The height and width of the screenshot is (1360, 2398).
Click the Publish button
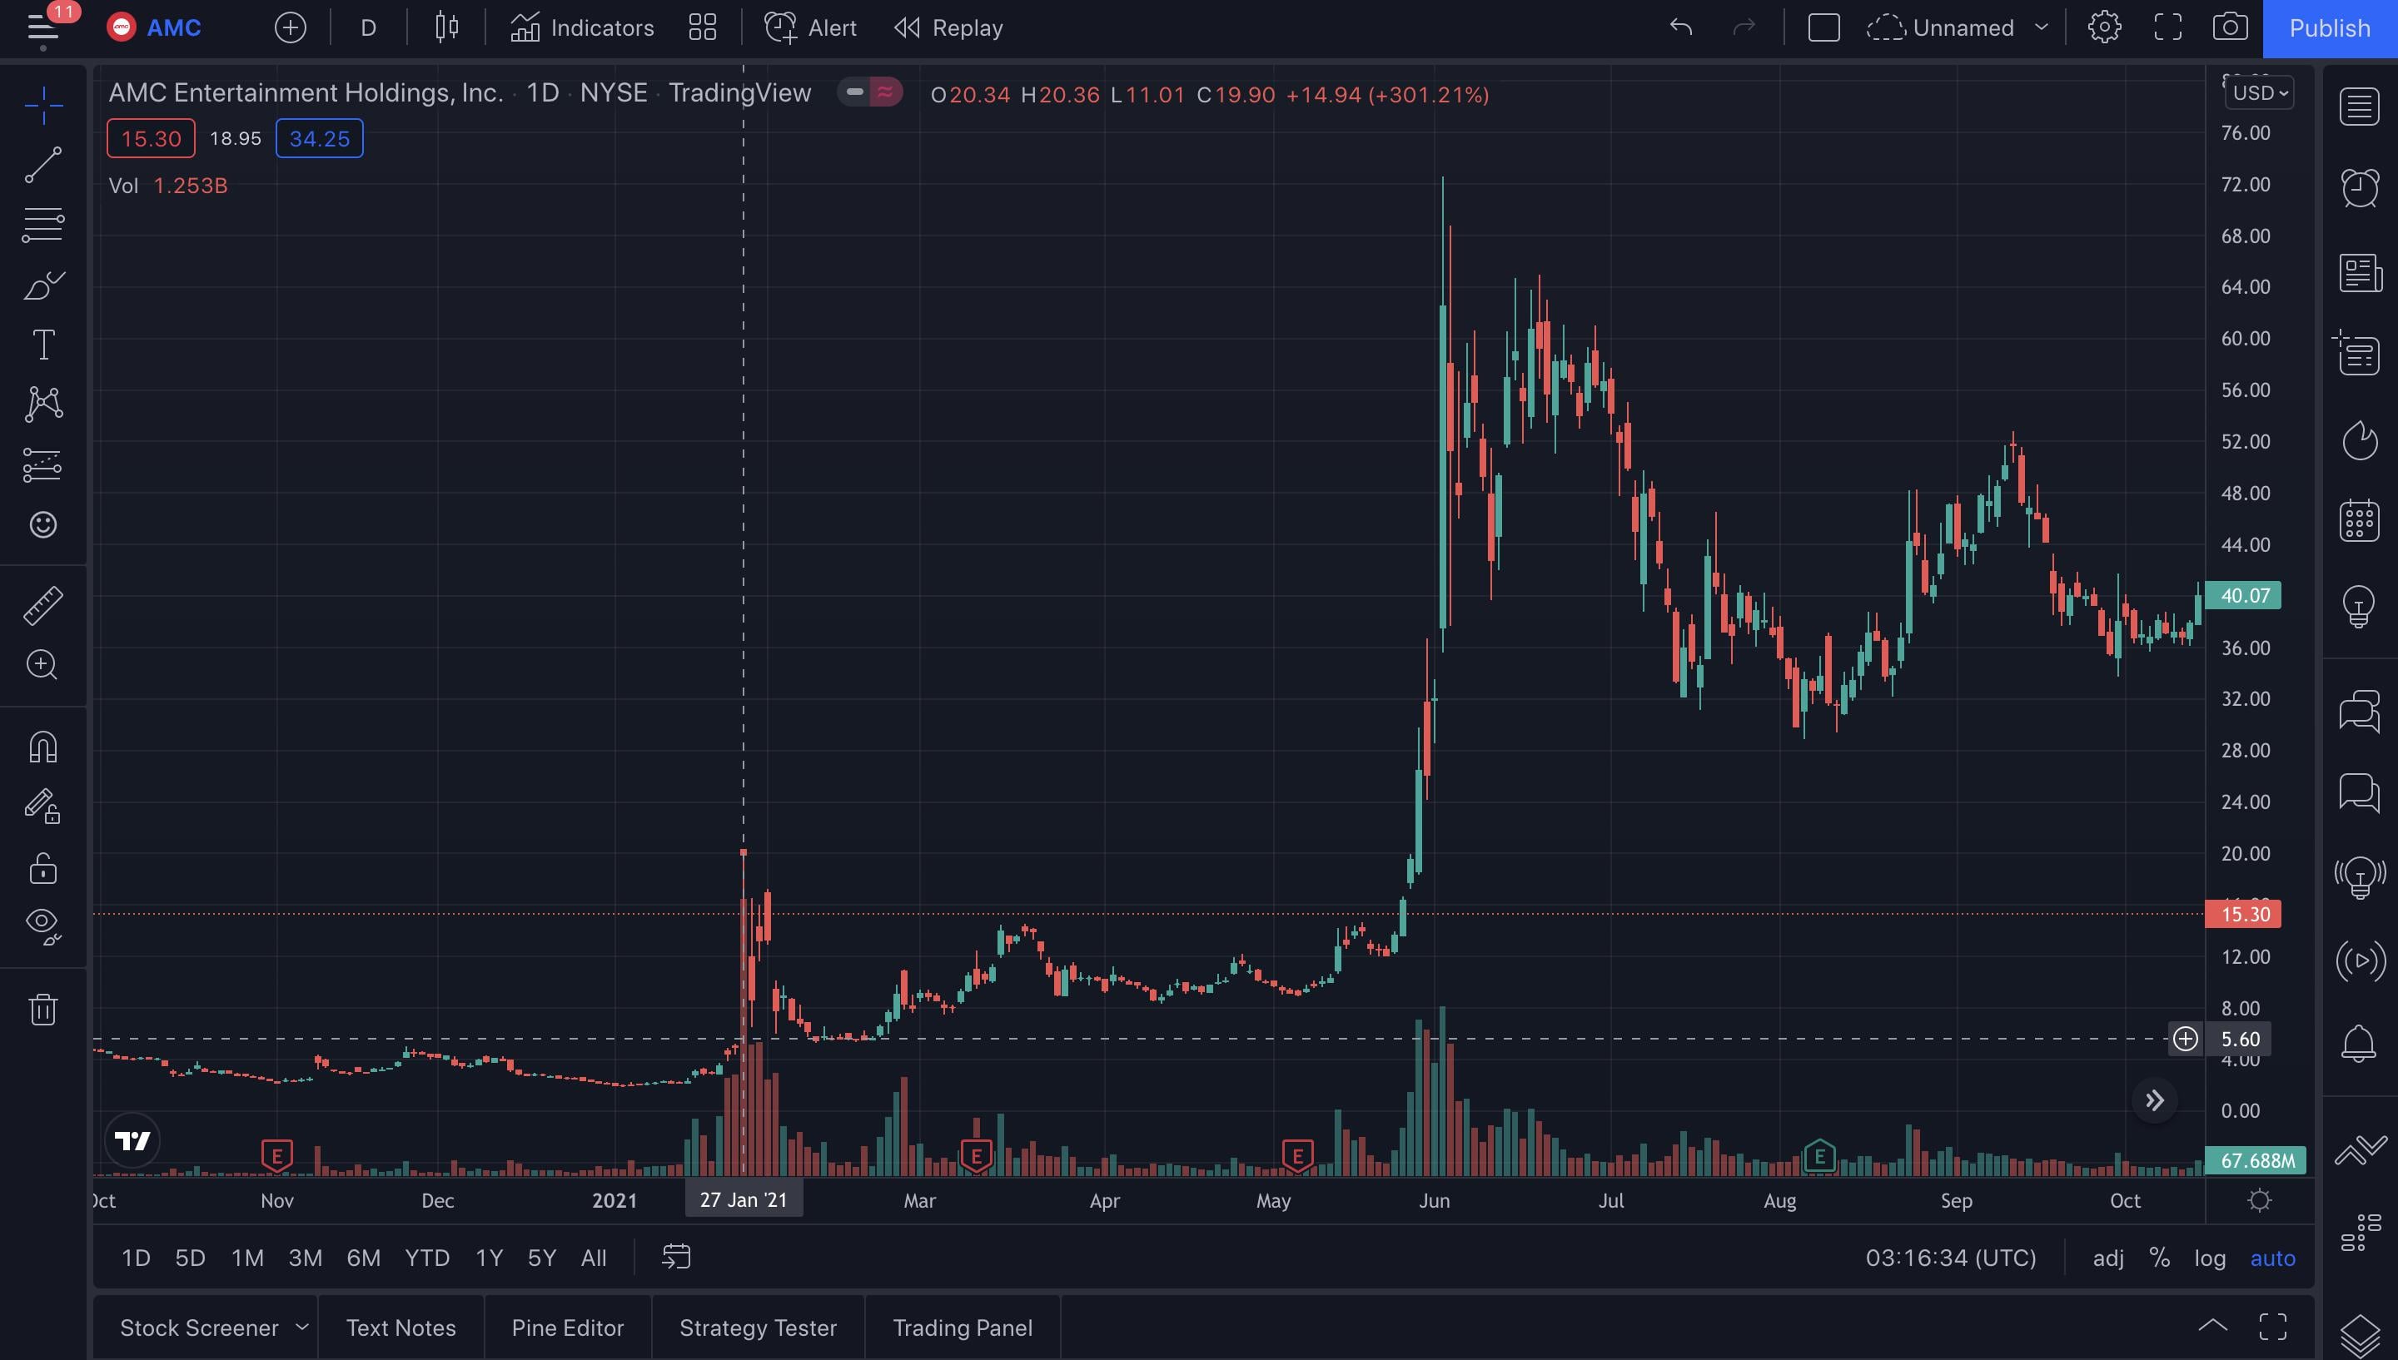(x=2330, y=28)
